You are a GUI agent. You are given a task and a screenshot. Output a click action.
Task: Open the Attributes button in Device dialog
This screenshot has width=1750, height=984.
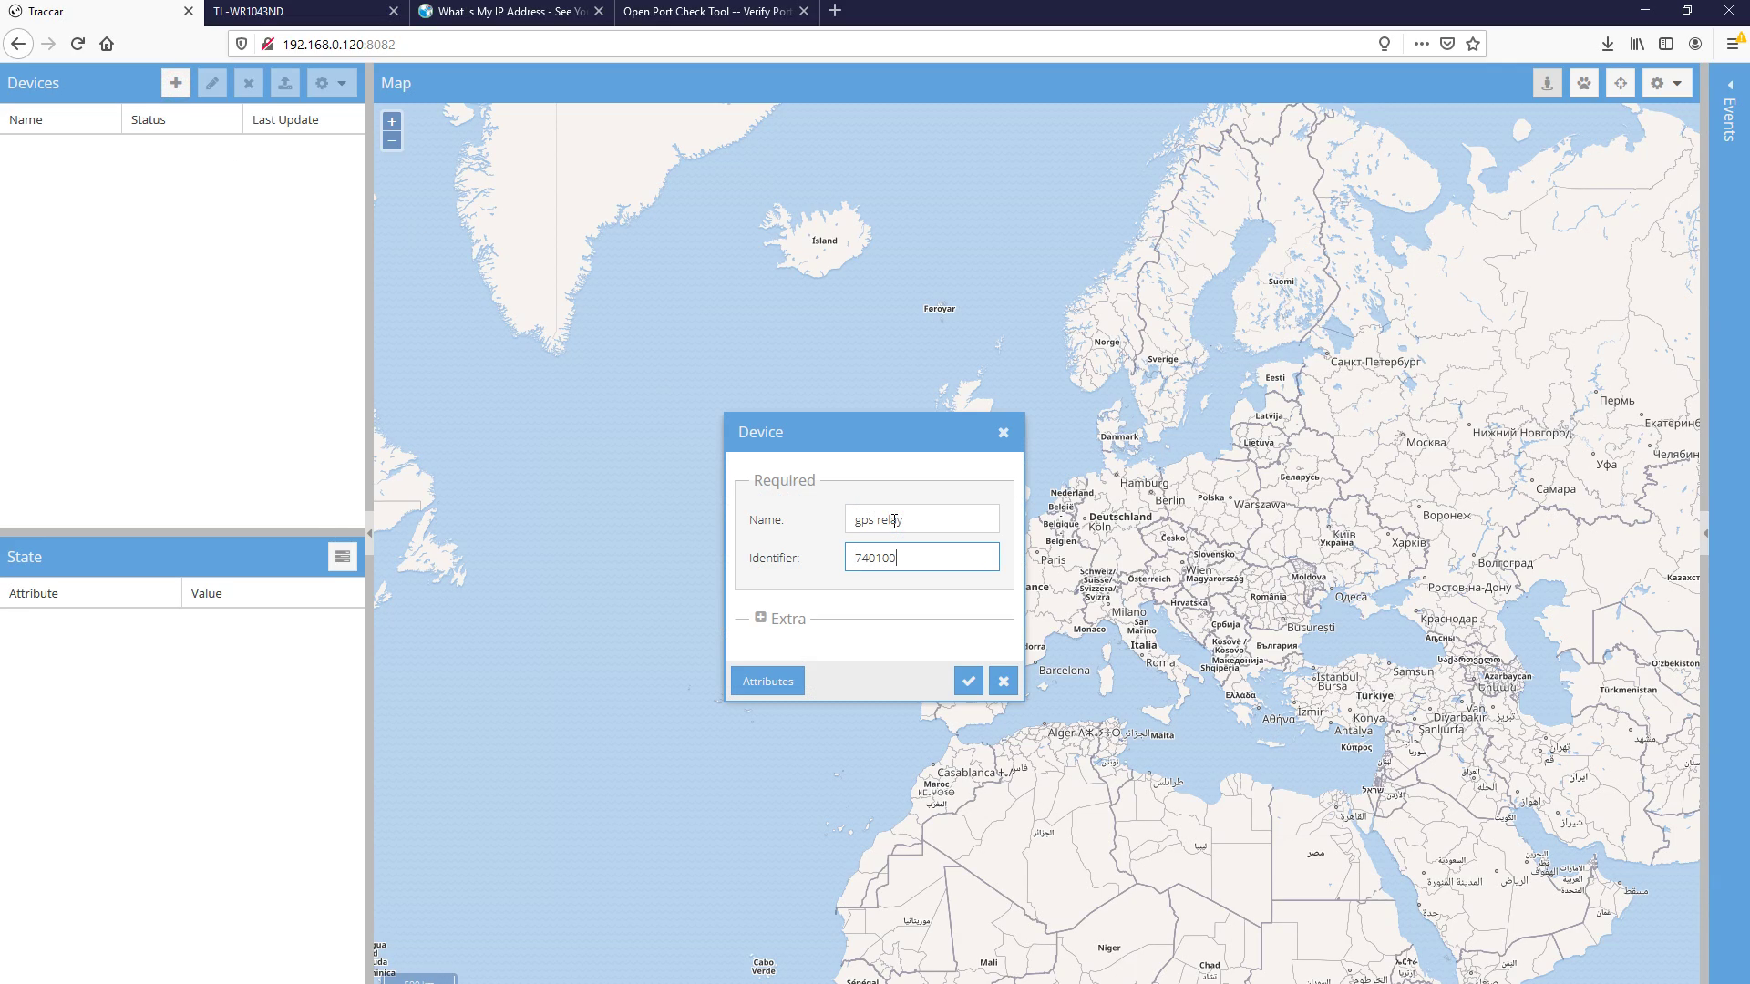tap(767, 681)
